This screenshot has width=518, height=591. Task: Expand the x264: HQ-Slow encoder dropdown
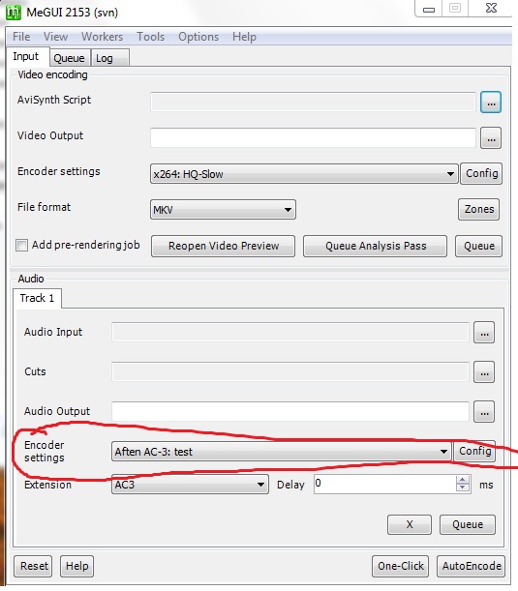click(450, 174)
